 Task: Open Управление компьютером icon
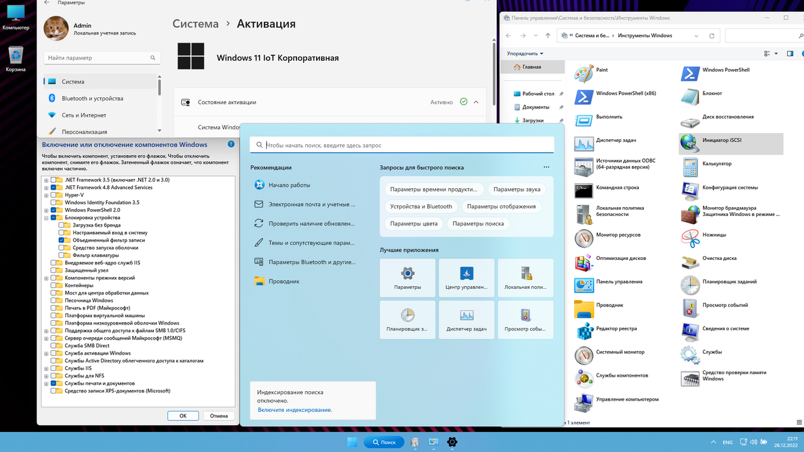[x=584, y=402]
